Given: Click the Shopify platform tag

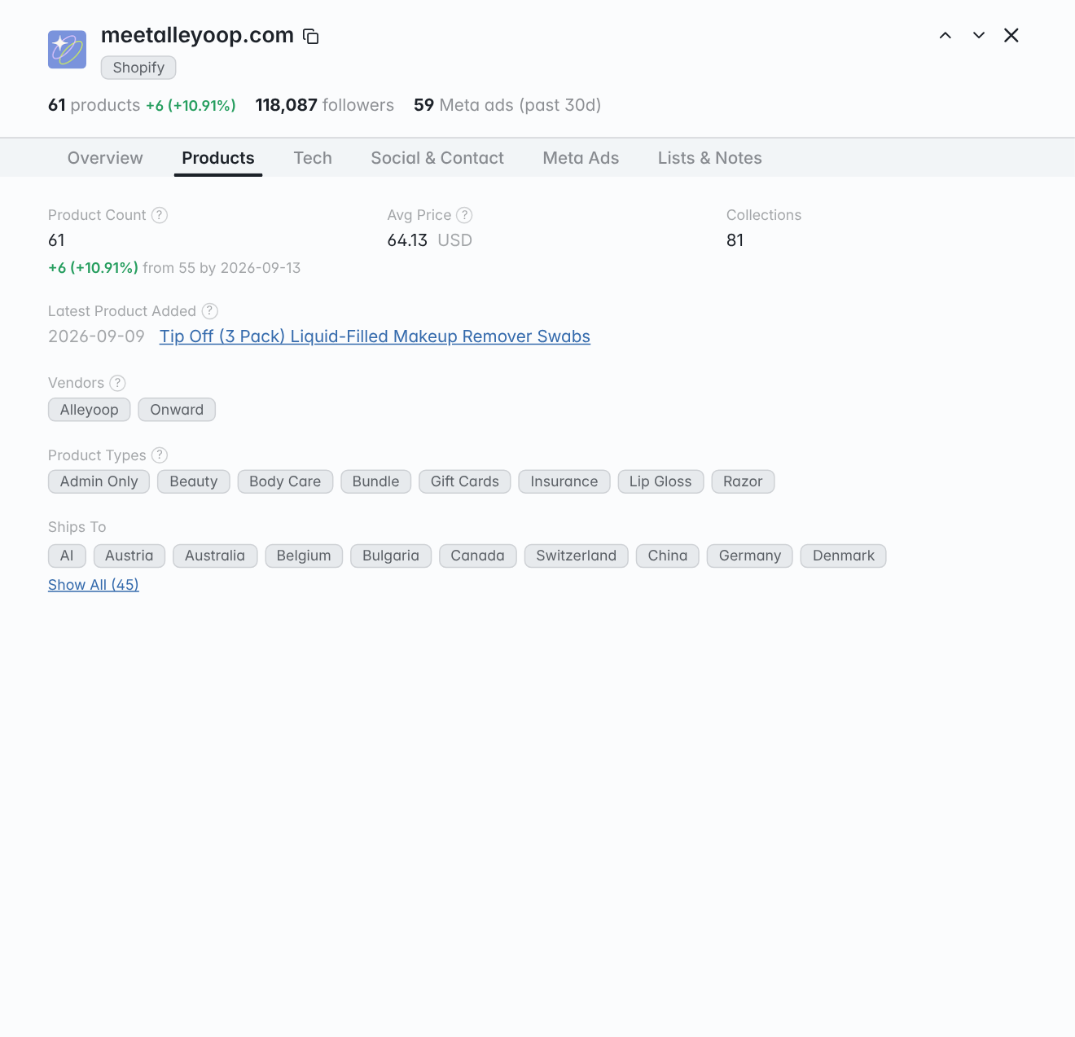Looking at the screenshot, I should tap(138, 68).
